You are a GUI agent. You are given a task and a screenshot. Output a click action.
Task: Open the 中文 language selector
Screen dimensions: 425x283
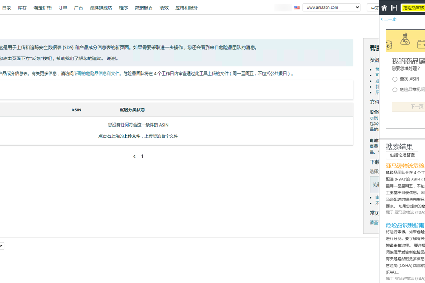pyautogui.click(x=373, y=8)
